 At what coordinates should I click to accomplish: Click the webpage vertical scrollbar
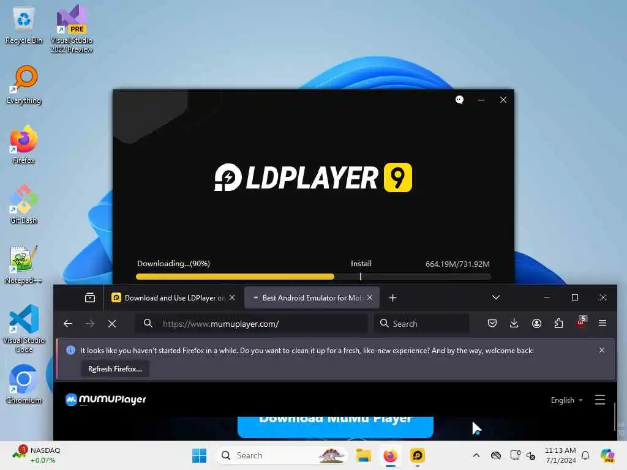[x=615, y=416]
